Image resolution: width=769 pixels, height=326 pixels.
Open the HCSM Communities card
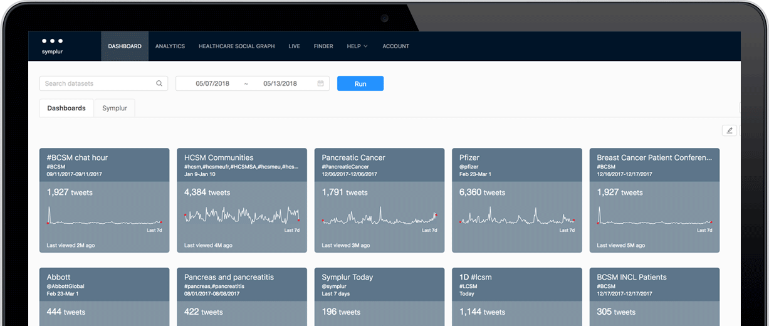242,201
